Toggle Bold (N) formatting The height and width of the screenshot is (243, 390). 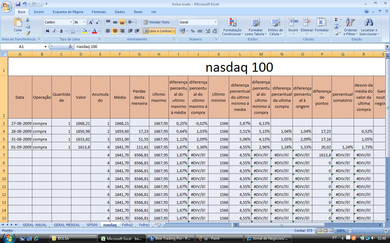pos(47,31)
